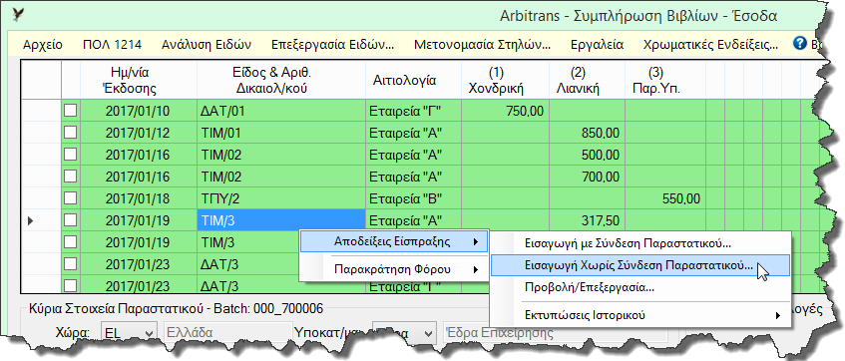This screenshot has width=845, height=361.
Task: Open help via blue question mark icon
Action: pyautogui.click(x=799, y=44)
